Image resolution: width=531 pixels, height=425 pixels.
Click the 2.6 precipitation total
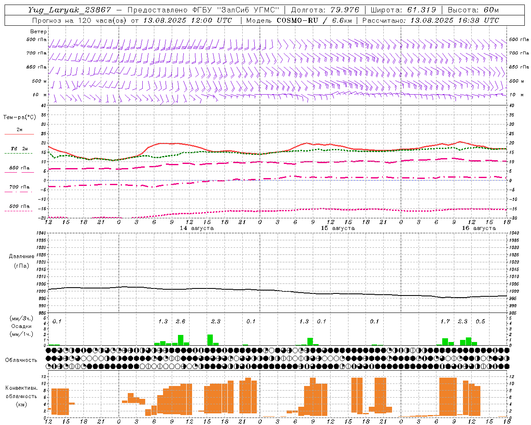pyautogui.click(x=180, y=321)
